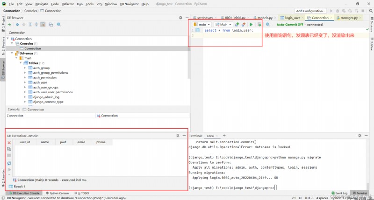The height and width of the screenshot is (200, 374).
Task: Open the VCS menu
Action: 99,4
